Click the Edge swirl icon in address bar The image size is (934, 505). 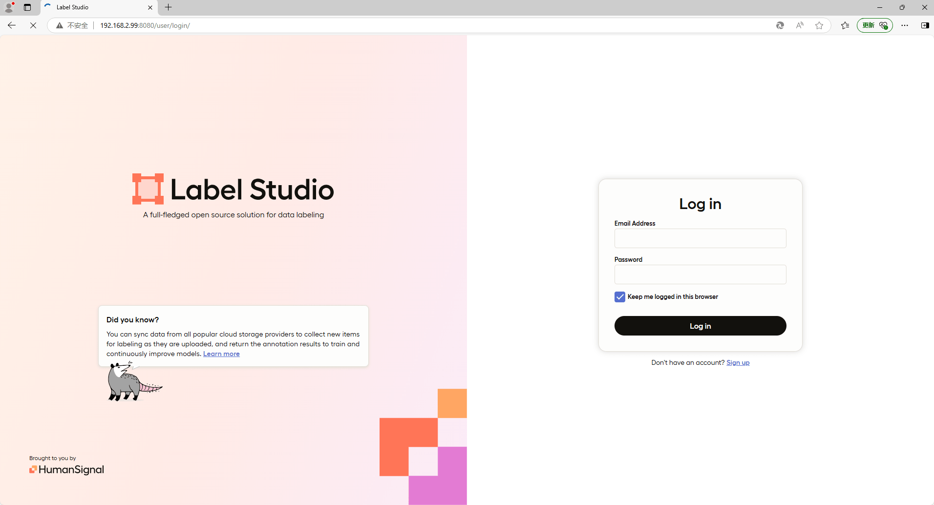780,25
